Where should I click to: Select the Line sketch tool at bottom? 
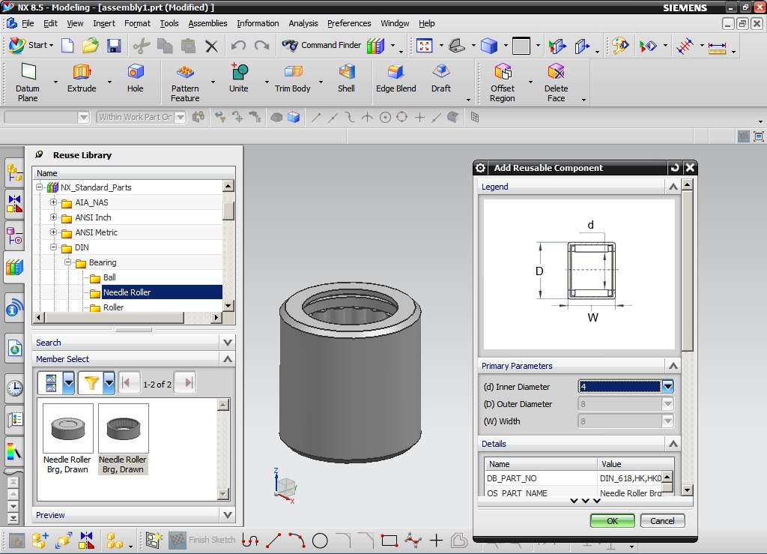(273, 541)
